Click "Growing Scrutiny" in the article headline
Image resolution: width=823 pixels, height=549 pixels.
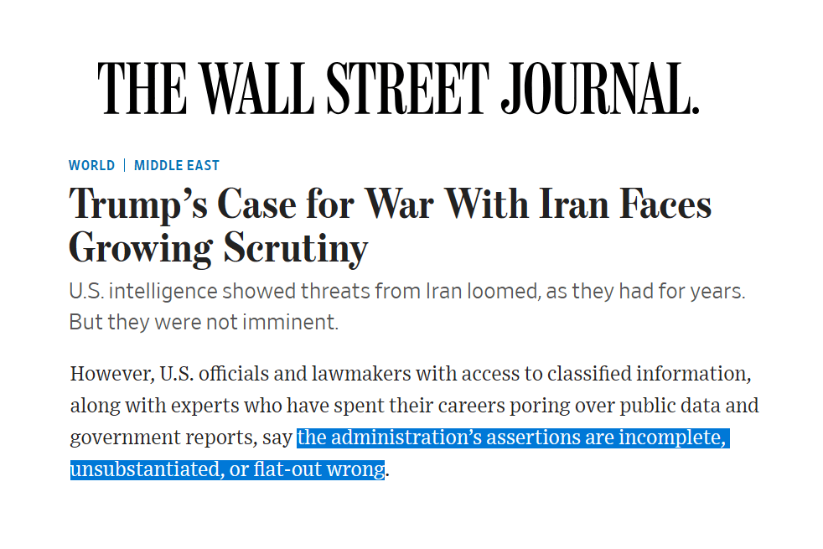point(218,247)
